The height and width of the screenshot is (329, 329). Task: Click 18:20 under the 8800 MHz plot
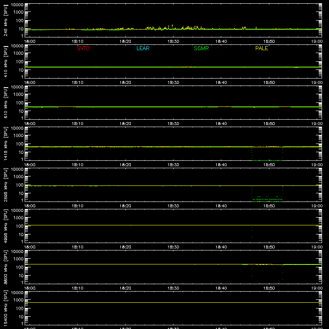125,288
